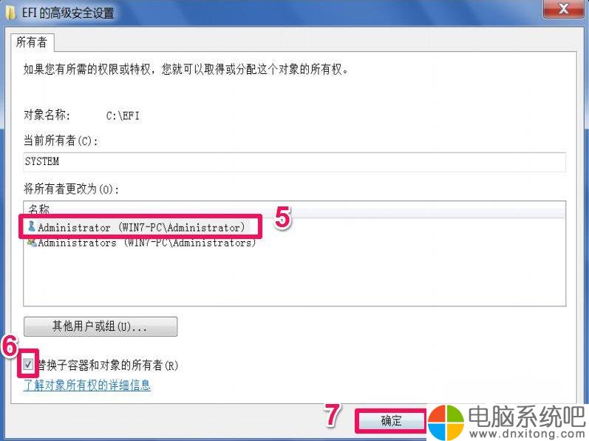Select Administrator (WIN7-PC\Administrator) as new owner
This screenshot has height=441, width=589.
point(137,227)
